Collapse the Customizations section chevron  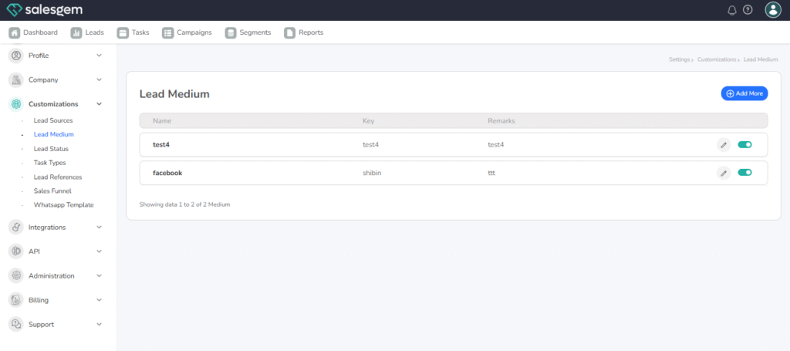click(x=99, y=104)
